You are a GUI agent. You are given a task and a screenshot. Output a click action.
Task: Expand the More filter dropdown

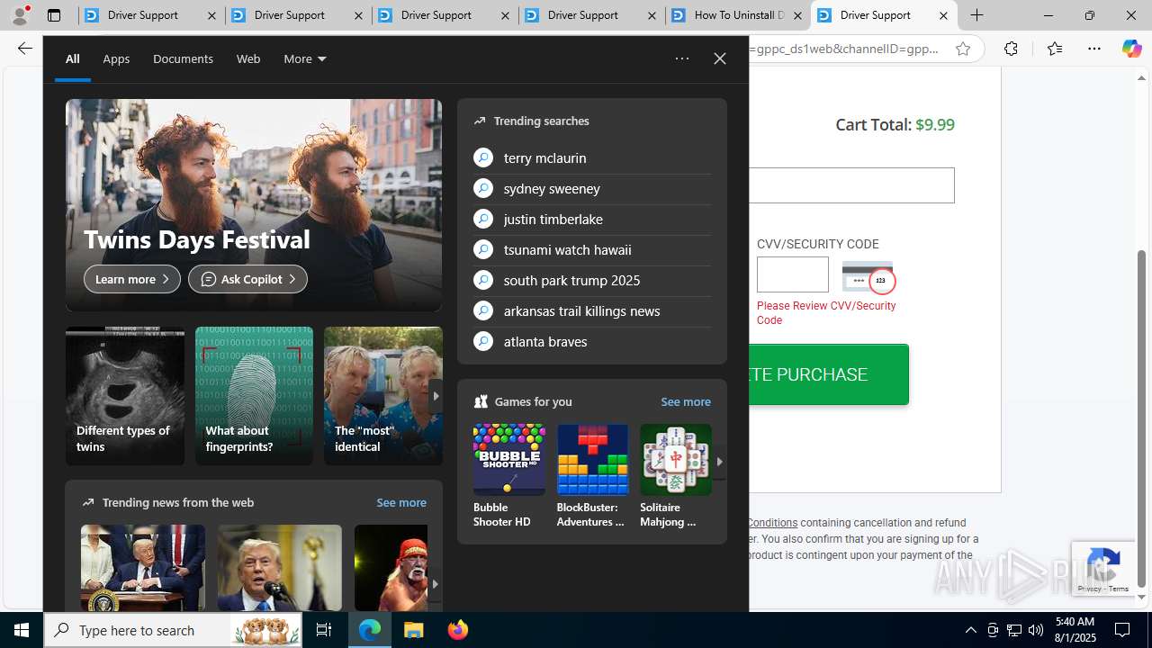305,58
